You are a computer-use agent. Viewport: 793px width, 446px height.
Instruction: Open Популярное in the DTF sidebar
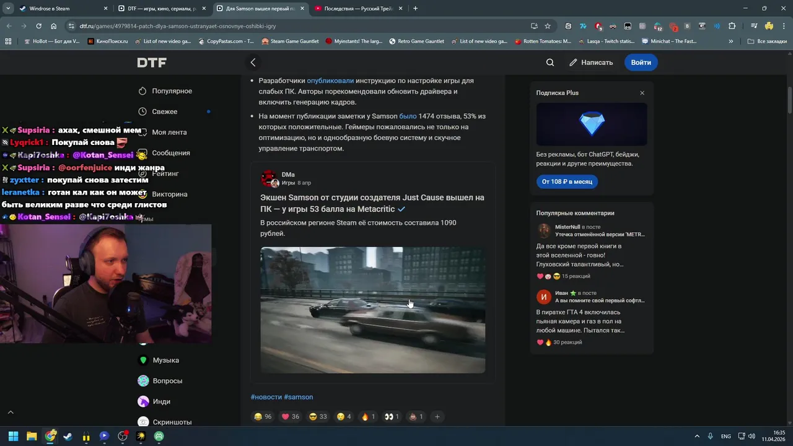point(165,91)
